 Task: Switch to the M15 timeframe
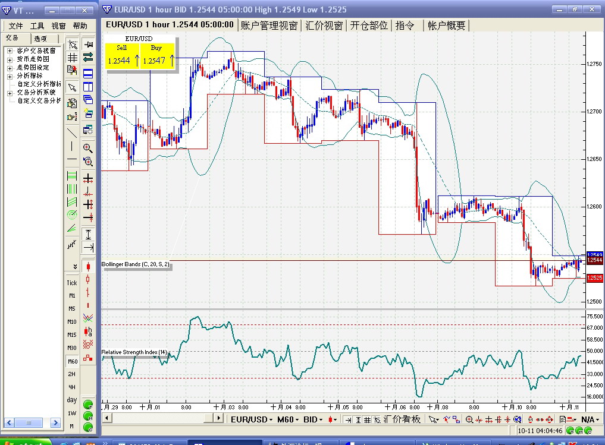tap(72, 334)
